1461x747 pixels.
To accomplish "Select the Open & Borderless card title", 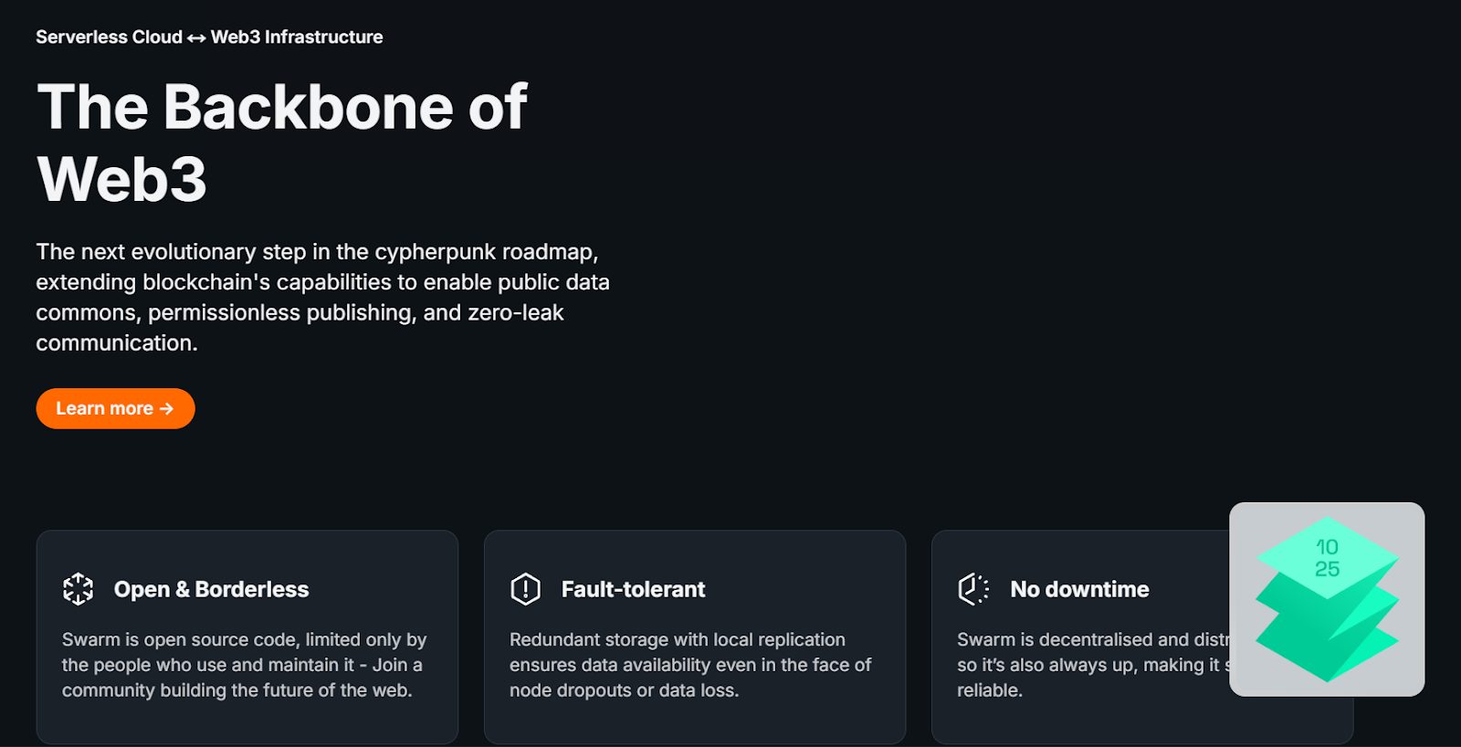I will [x=211, y=589].
